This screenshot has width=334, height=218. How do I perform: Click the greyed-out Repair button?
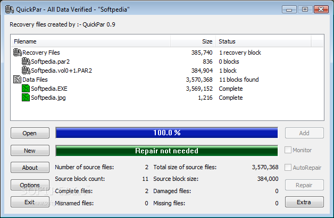304,185
